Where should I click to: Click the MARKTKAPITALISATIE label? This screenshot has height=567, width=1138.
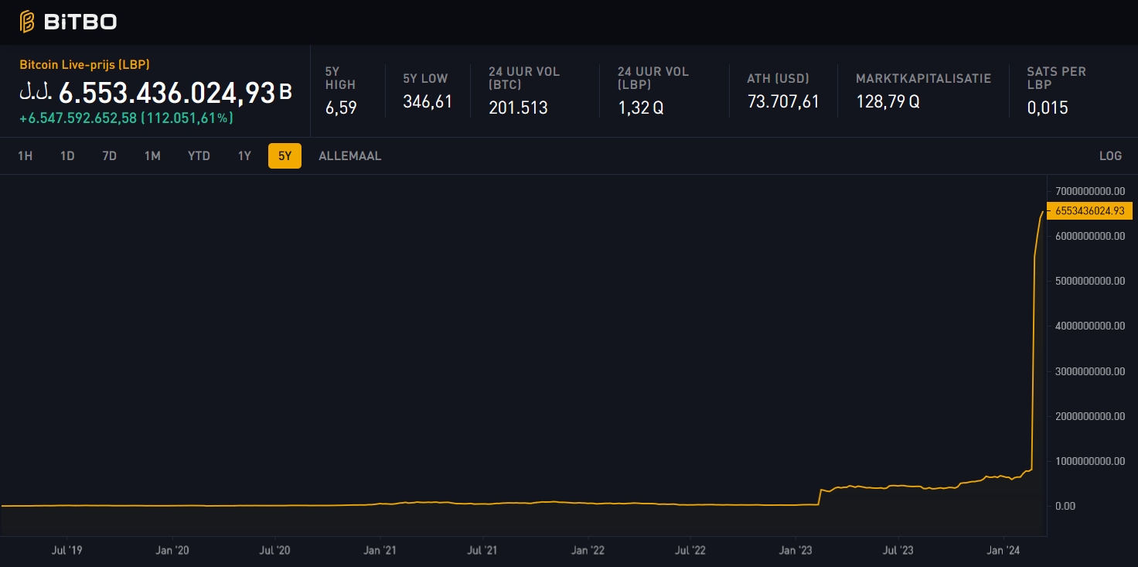click(x=923, y=78)
